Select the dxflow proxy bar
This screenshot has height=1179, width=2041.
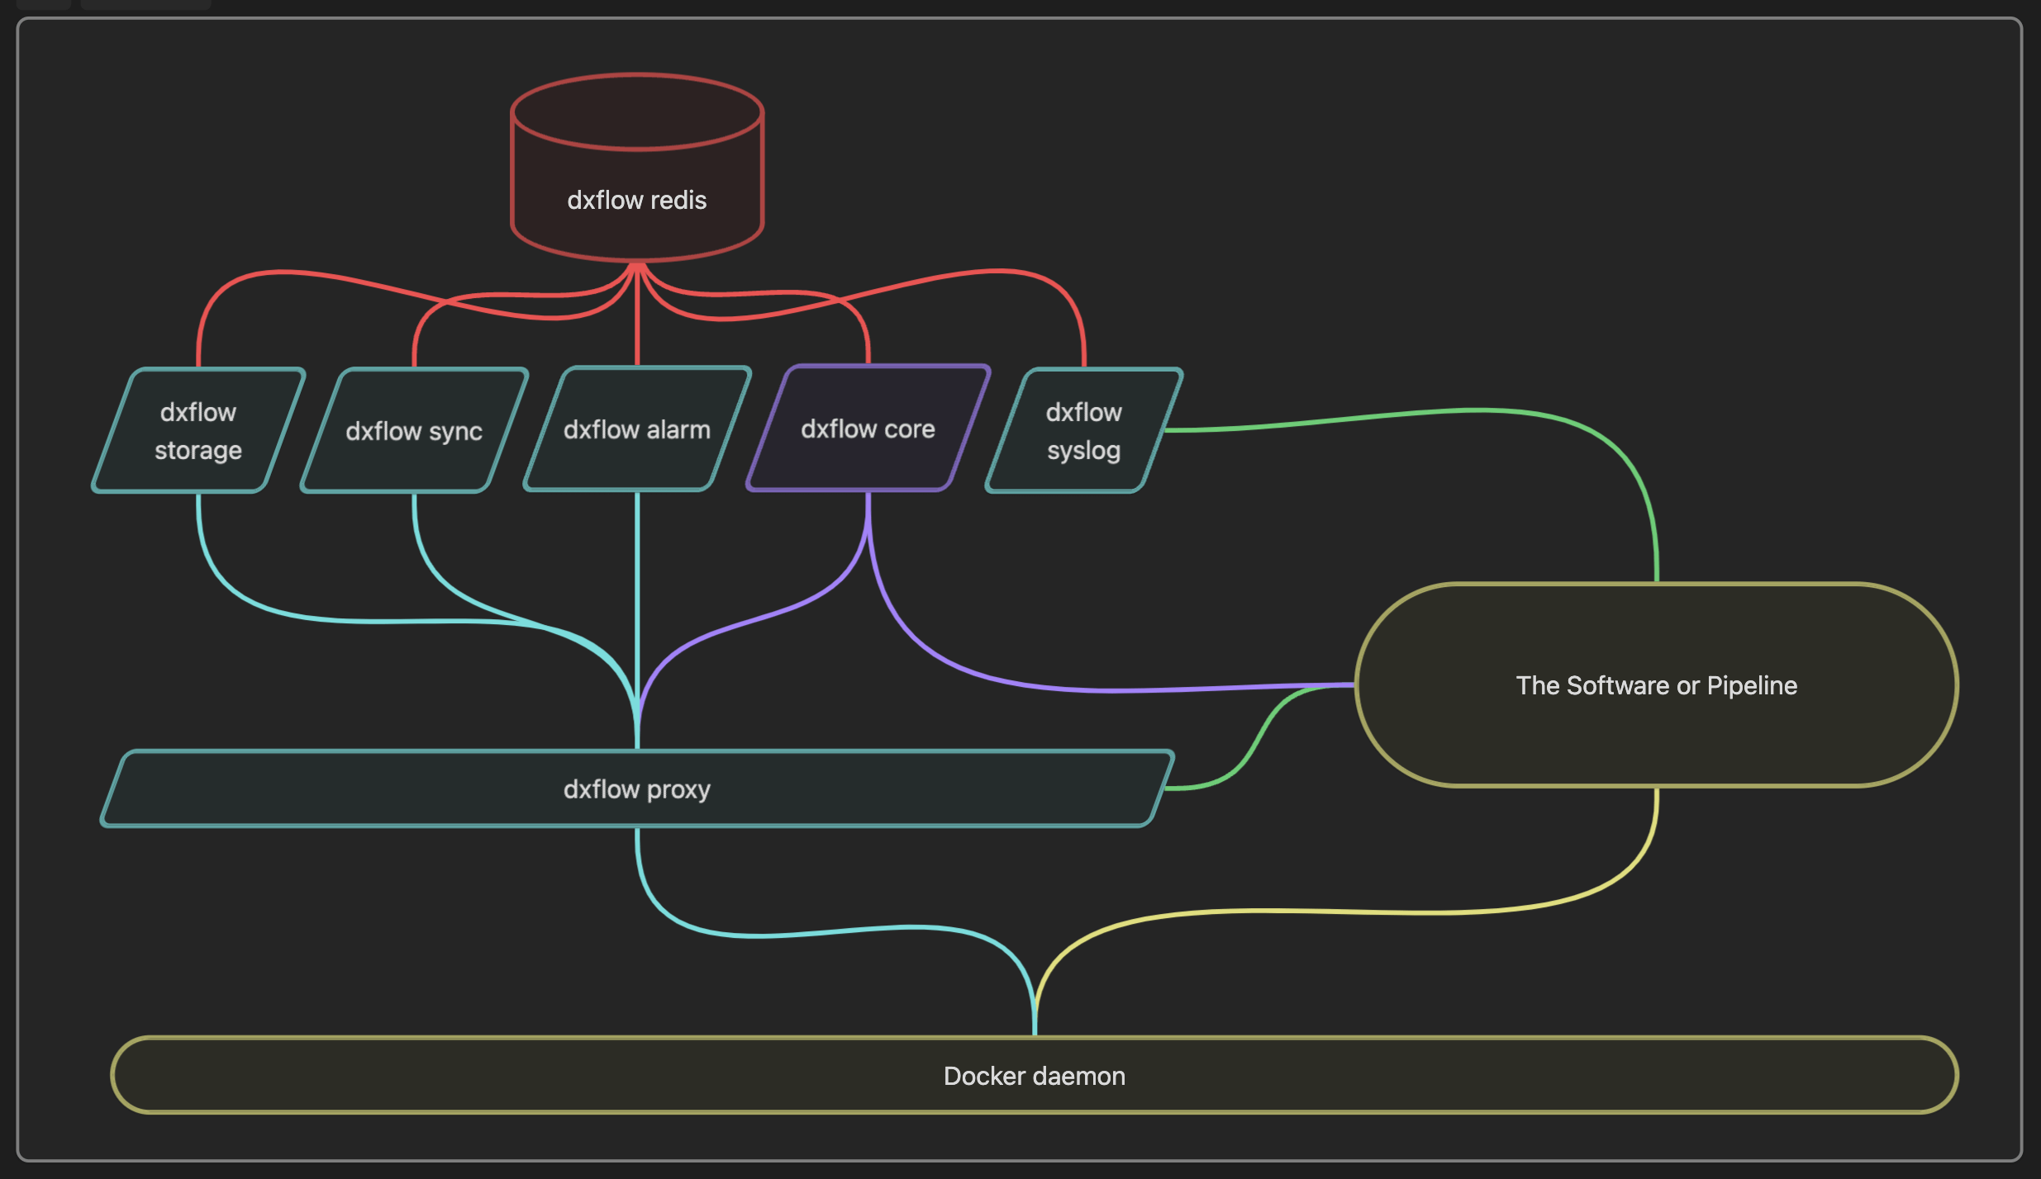tap(637, 788)
